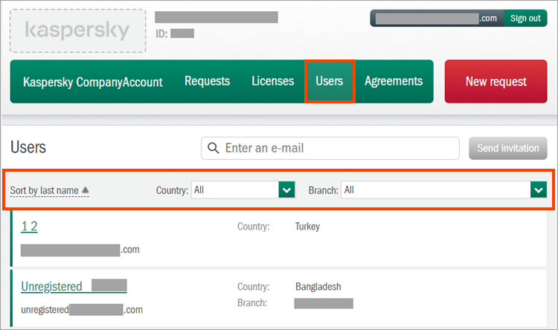Click the 'Turkey' country value
Image resolution: width=558 pixels, height=330 pixels.
click(x=307, y=227)
